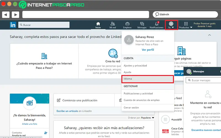The height and width of the screenshot is (138, 221).
Task: Click the add contacts icon beside Contactos
Action: [46, 133]
